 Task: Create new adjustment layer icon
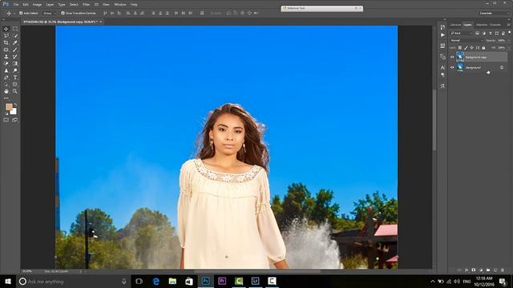coord(481,270)
